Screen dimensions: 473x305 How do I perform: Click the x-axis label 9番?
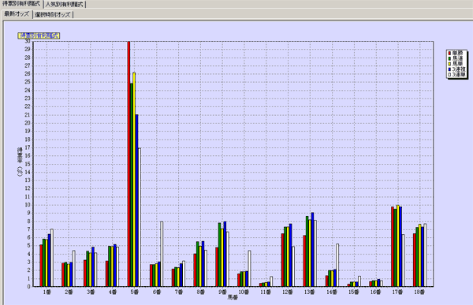point(222,292)
